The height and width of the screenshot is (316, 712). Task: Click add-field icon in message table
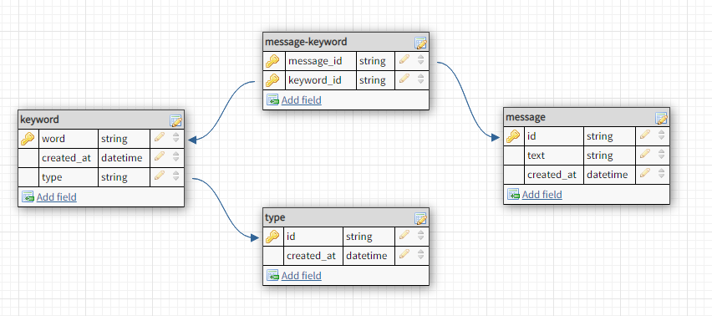(x=513, y=194)
